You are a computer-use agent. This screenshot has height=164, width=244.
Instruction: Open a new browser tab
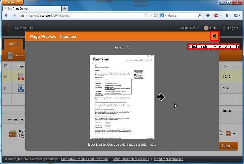click(65, 8)
